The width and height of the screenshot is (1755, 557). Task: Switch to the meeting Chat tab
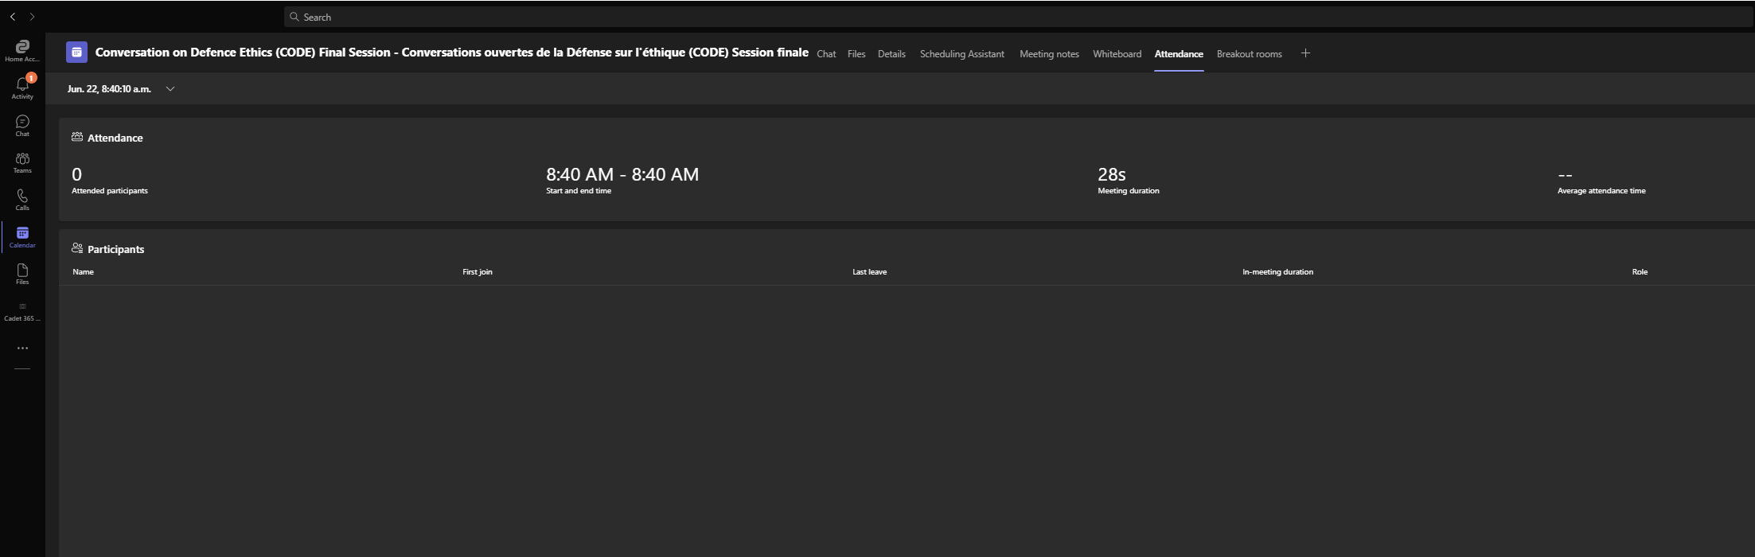tap(826, 54)
